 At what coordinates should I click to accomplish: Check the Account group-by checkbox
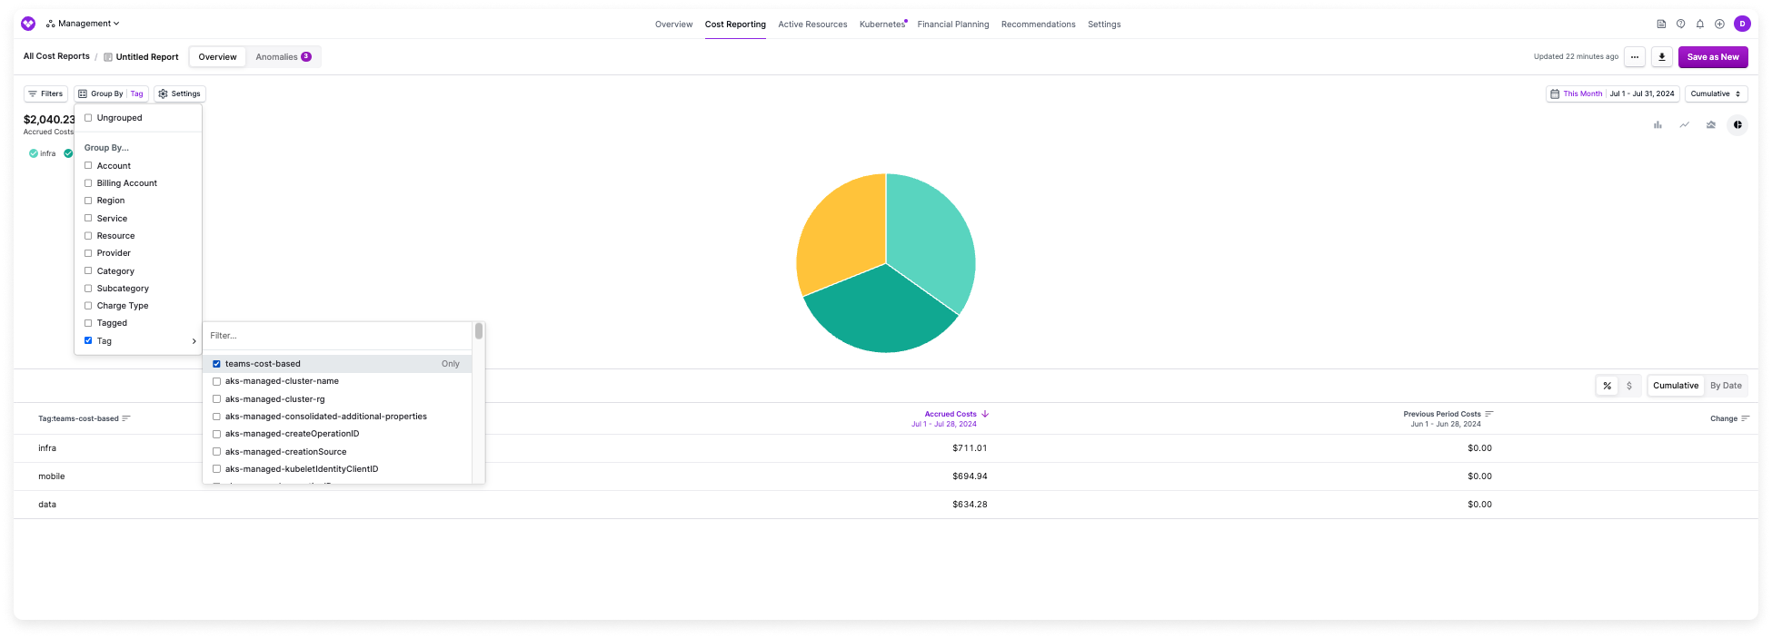click(88, 165)
